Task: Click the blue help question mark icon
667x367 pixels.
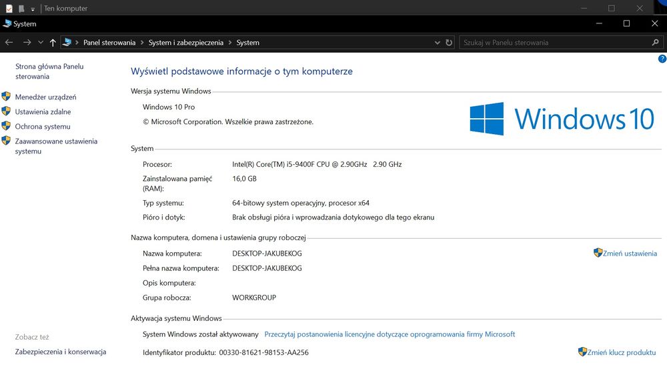Action: pos(662,59)
